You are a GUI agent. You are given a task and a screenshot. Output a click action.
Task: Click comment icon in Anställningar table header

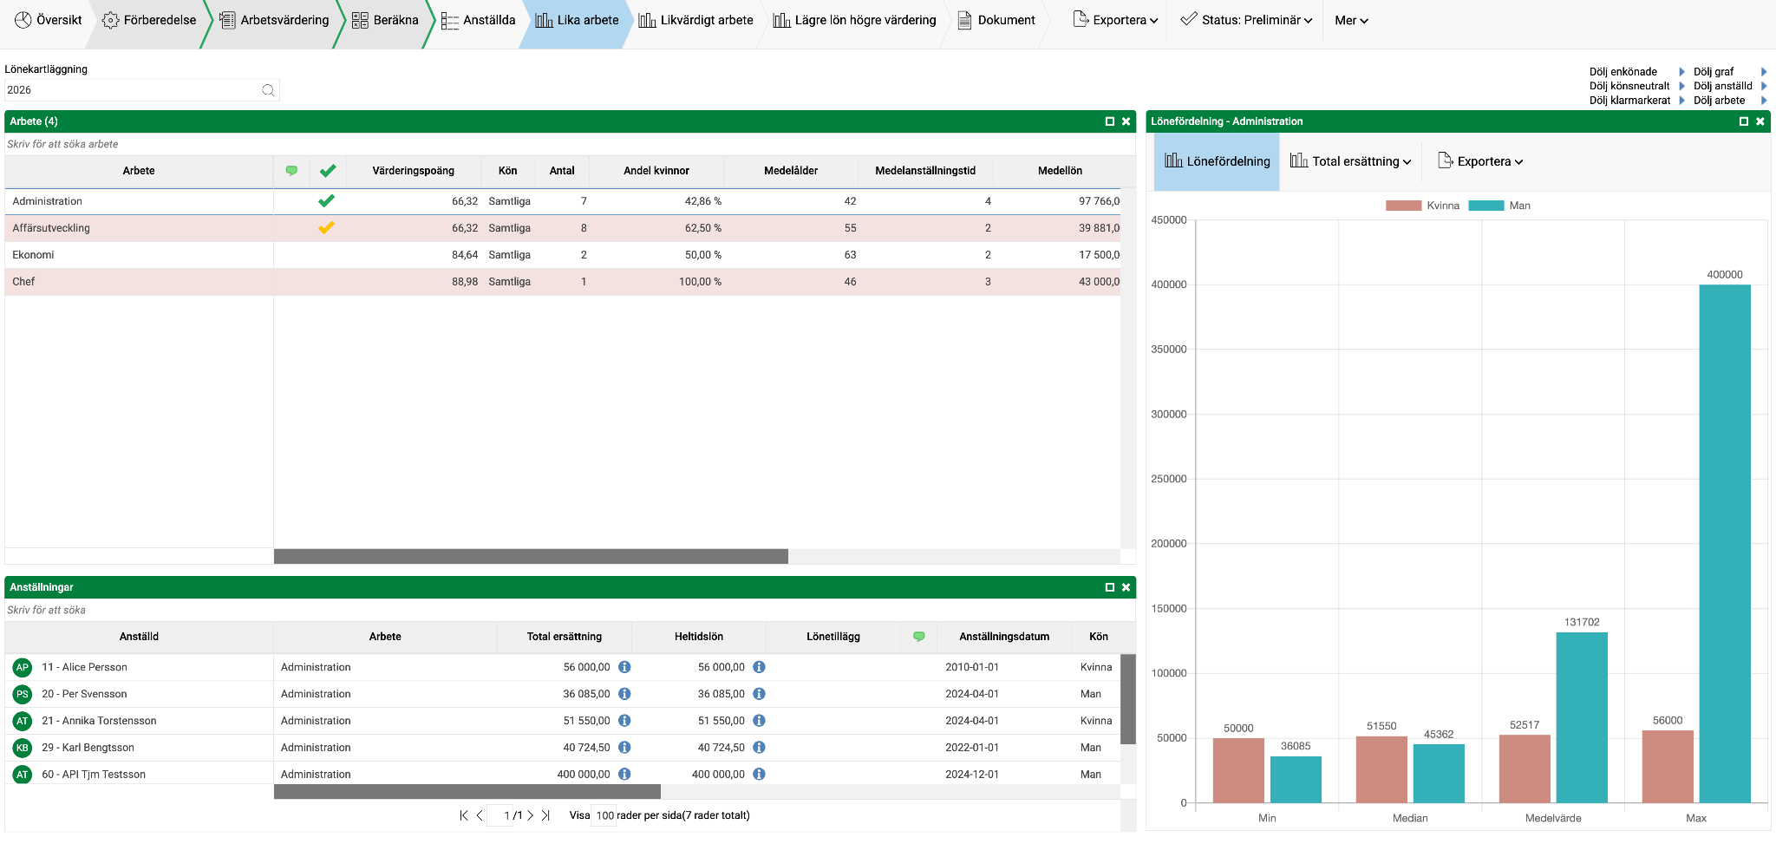point(919,637)
